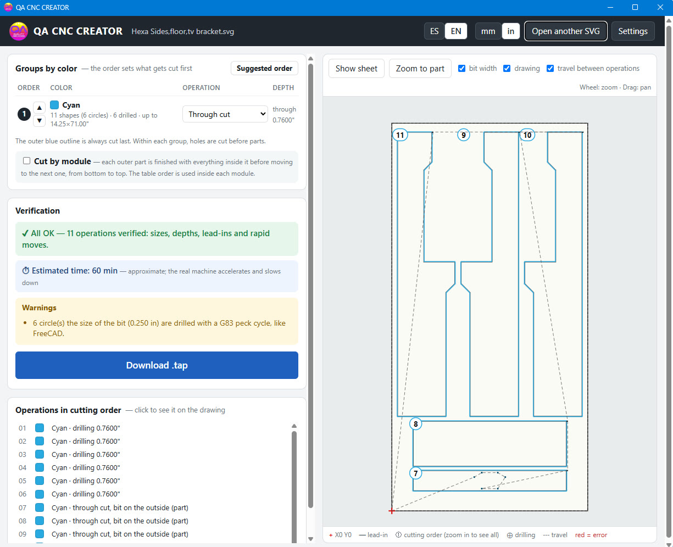Click color swatch of operation 01
This screenshot has height=547, width=673.
pos(40,428)
